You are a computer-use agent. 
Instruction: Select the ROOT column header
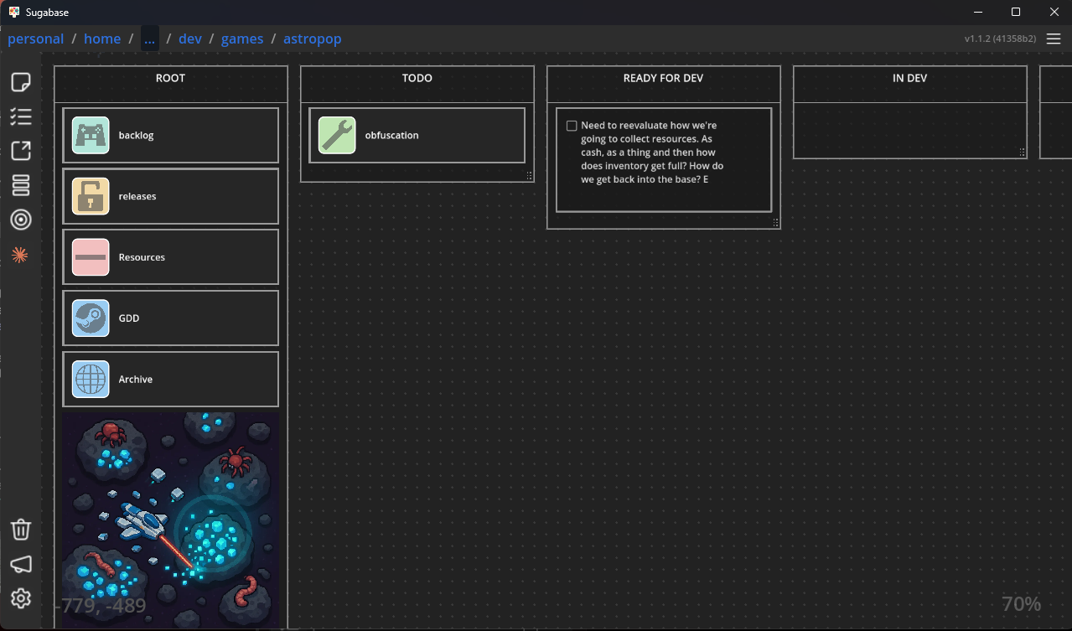(171, 78)
